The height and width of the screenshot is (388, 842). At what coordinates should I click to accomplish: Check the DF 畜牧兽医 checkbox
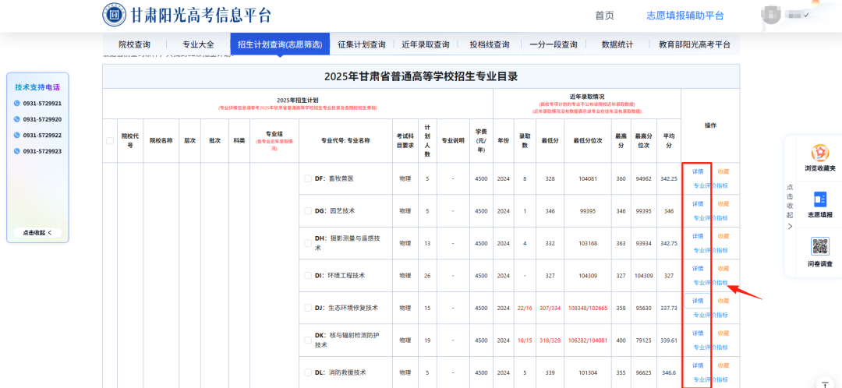308,178
